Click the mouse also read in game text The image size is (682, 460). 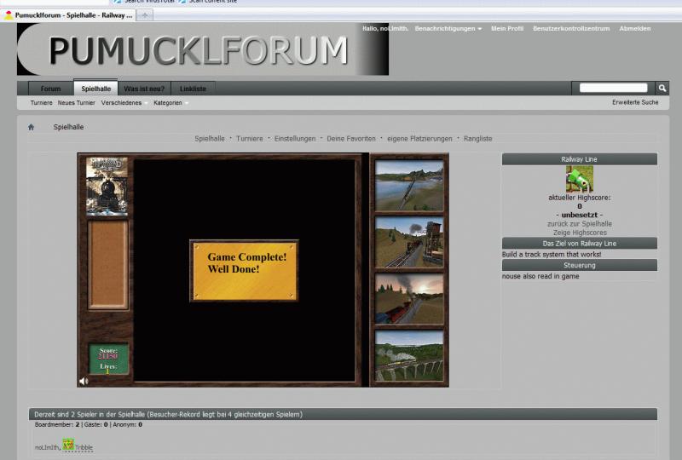point(540,276)
